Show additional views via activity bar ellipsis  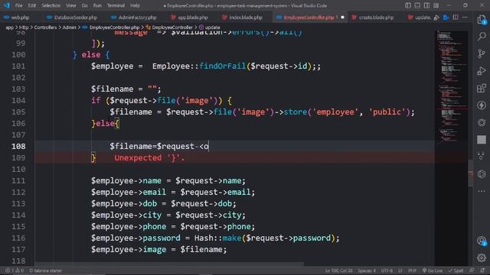(482, 191)
